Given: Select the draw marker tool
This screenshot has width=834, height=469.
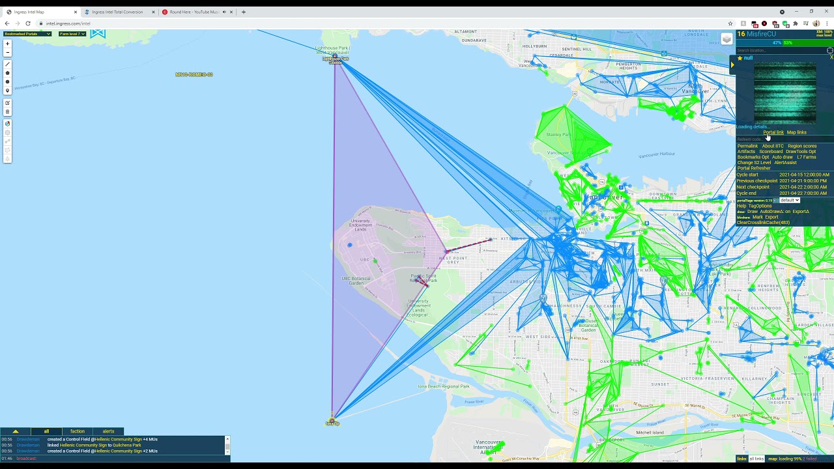Looking at the screenshot, I should coord(8,91).
